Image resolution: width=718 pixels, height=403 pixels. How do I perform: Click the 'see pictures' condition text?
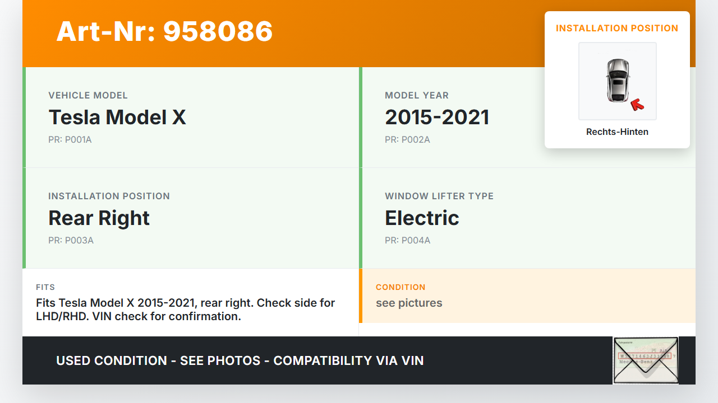coord(409,303)
